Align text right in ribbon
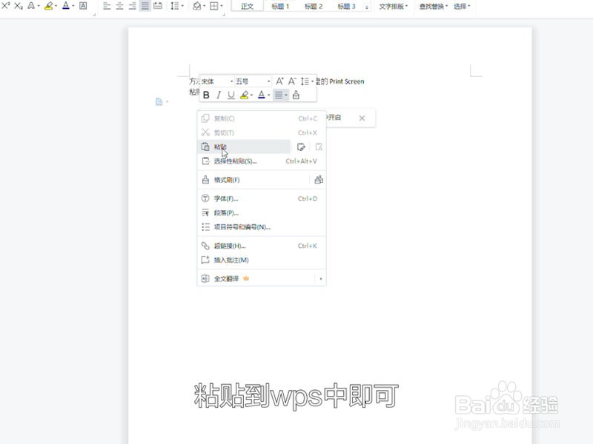Screen dimensions: 593x444 coord(132,6)
